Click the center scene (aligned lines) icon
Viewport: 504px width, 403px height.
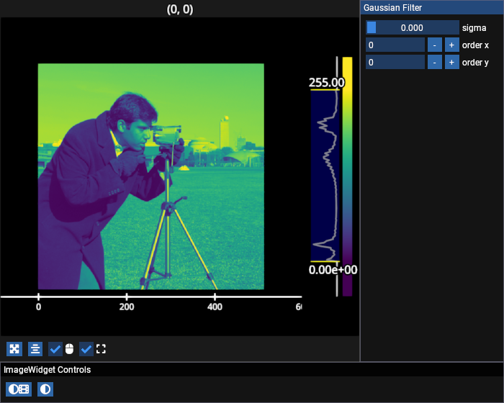pyautogui.click(x=35, y=349)
